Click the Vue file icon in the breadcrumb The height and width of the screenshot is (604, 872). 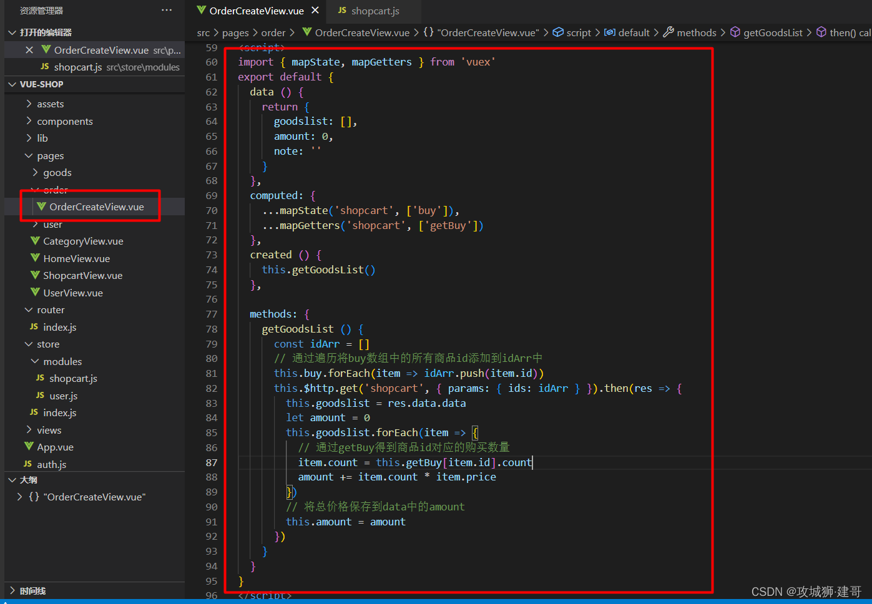coord(307,32)
